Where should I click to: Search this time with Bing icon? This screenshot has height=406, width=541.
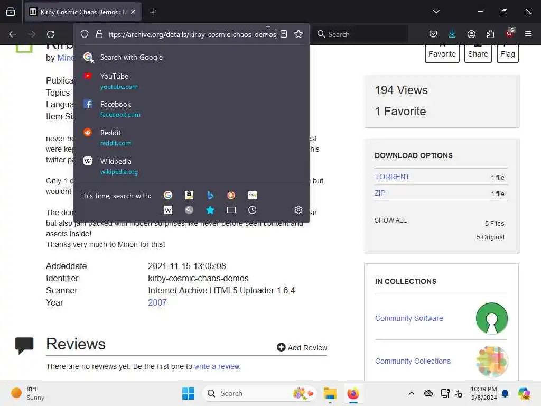tap(210, 196)
